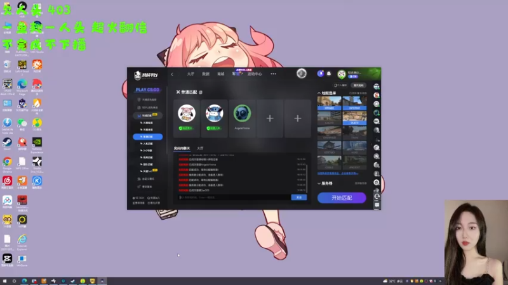Toggle the TRAIN map selection

click(354, 133)
